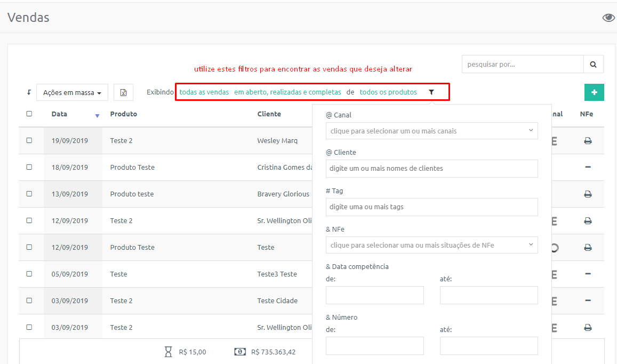This screenshot has height=364, width=617.
Task: Expand the Canal selection dropdown
Action: pos(431,131)
